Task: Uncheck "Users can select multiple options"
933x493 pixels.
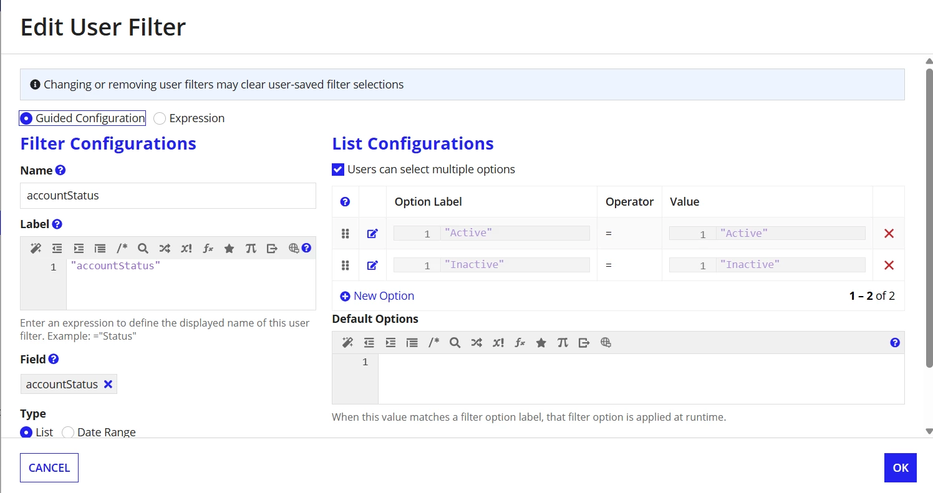Action: pyautogui.click(x=338, y=170)
